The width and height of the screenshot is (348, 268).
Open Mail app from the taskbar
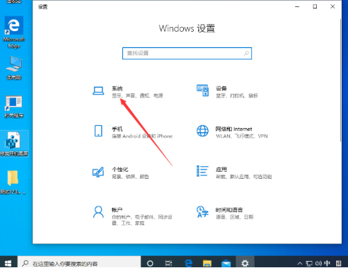click(x=226, y=263)
